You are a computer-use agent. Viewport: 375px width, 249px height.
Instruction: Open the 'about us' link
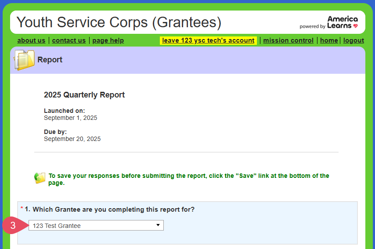pos(31,40)
